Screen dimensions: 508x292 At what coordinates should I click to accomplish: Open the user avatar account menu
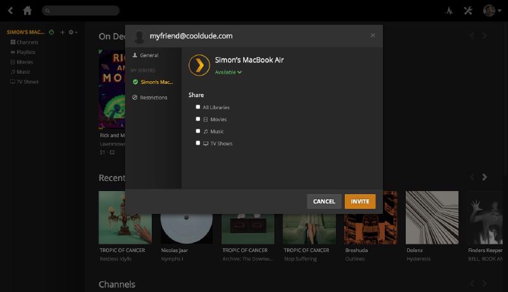pyautogui.click(x=491, y=11)
